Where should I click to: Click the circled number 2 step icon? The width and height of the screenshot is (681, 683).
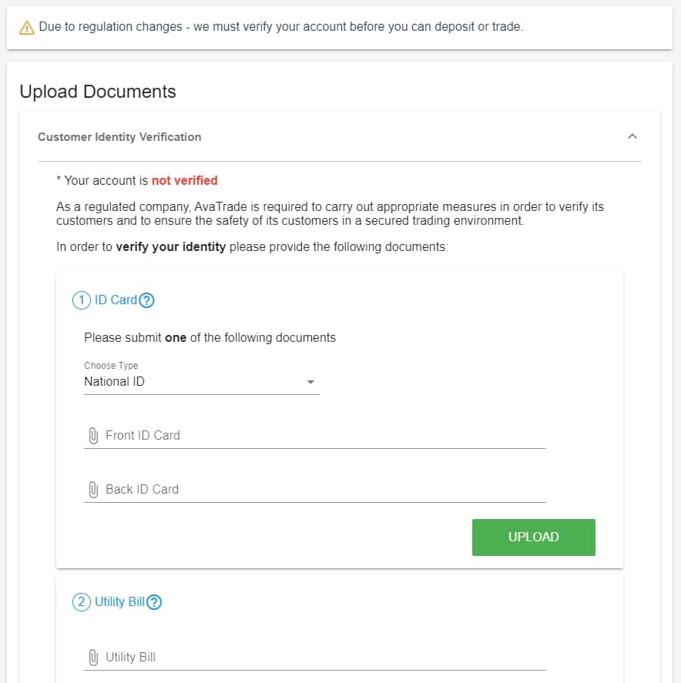click(82, 602)
